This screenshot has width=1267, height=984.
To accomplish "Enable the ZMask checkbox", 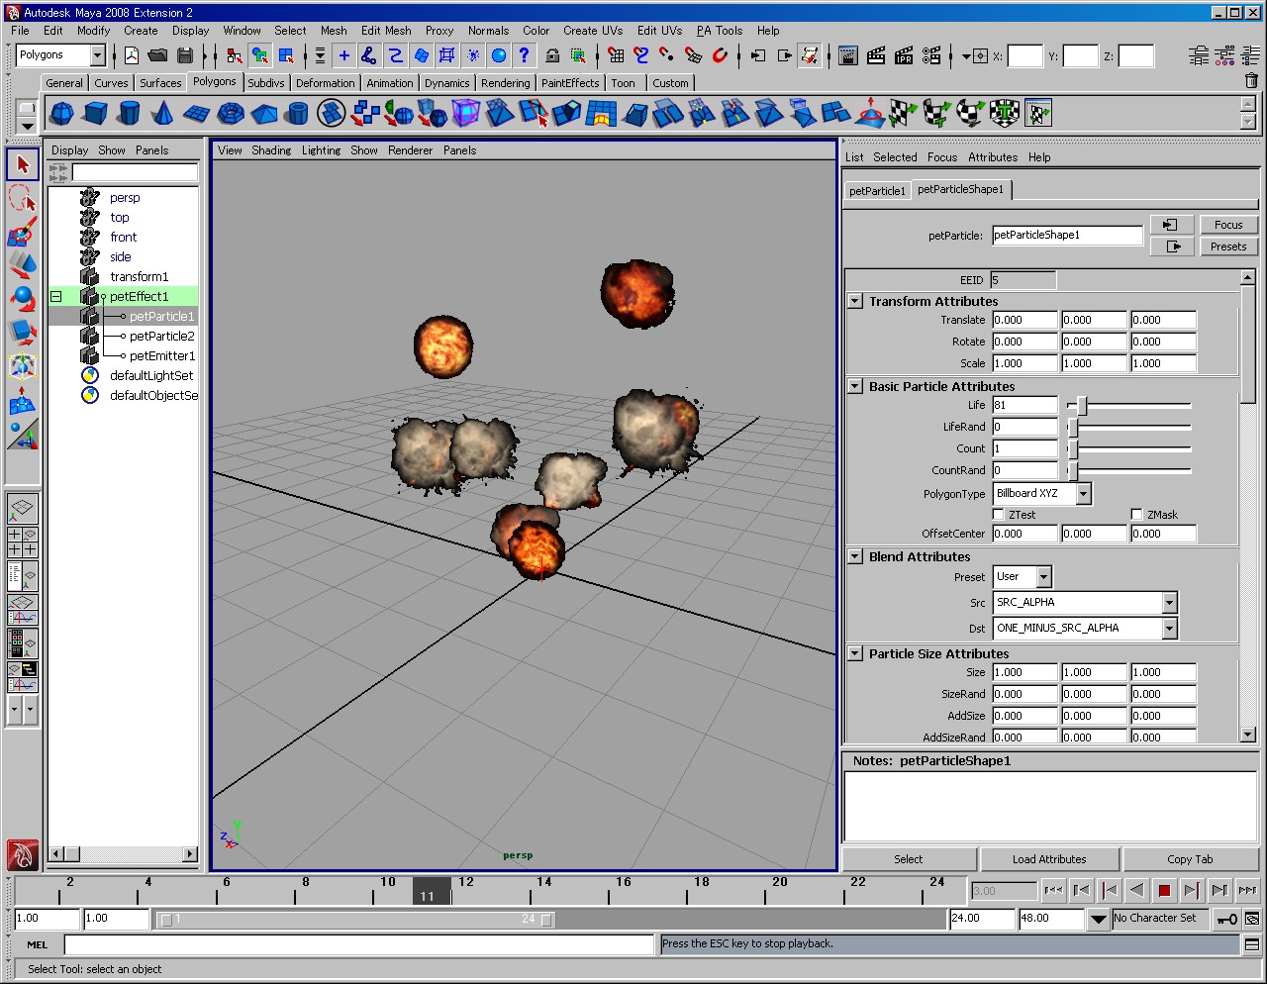I will (1136, 514).
